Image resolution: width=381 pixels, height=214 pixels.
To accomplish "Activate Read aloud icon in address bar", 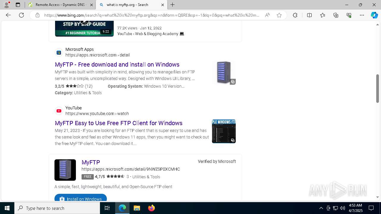I will click(x=267, y=15).
